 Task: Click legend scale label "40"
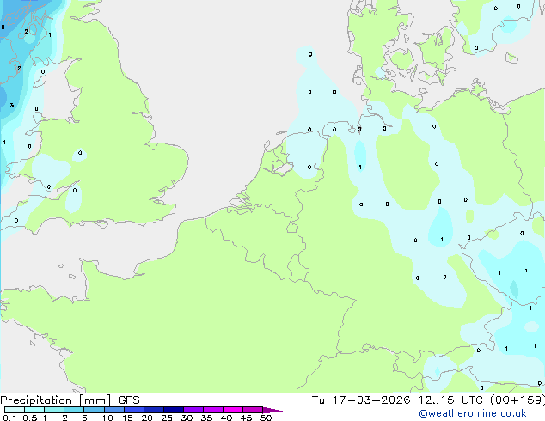[x=226, y=418]
